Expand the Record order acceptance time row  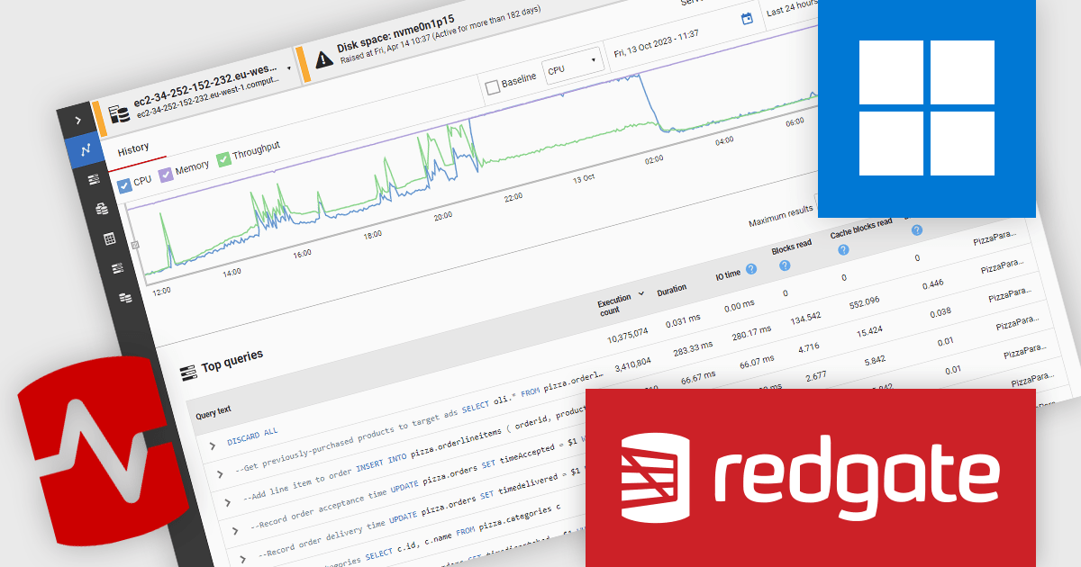(x=235, y=532)
